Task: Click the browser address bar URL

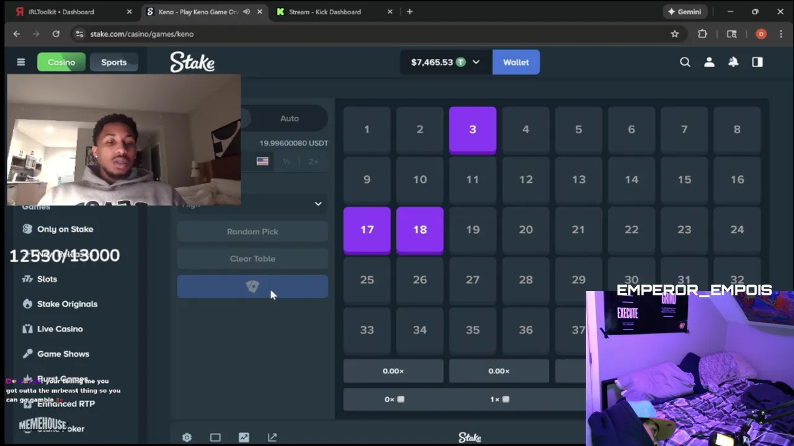Action: pyautogui.click(x=142, y=34)
